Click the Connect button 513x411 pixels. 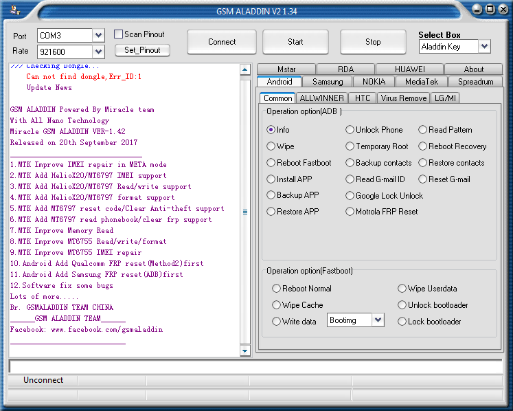pyautogui.click(x=222, y=42)
